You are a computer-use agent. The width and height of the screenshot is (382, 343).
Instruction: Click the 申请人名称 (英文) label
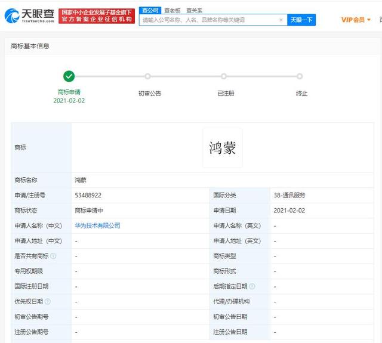click(237, 225)
